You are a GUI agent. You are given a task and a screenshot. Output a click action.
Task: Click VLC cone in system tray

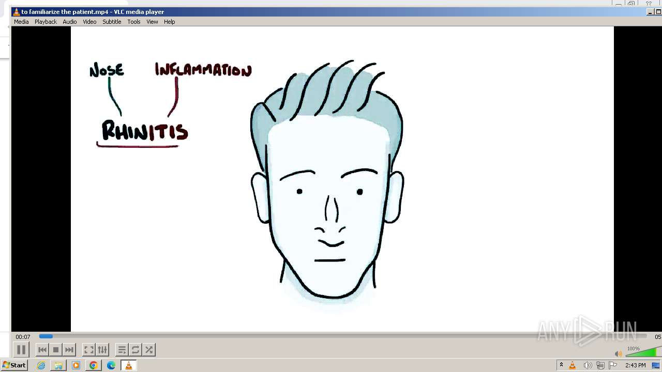click(x=573, y=365)
